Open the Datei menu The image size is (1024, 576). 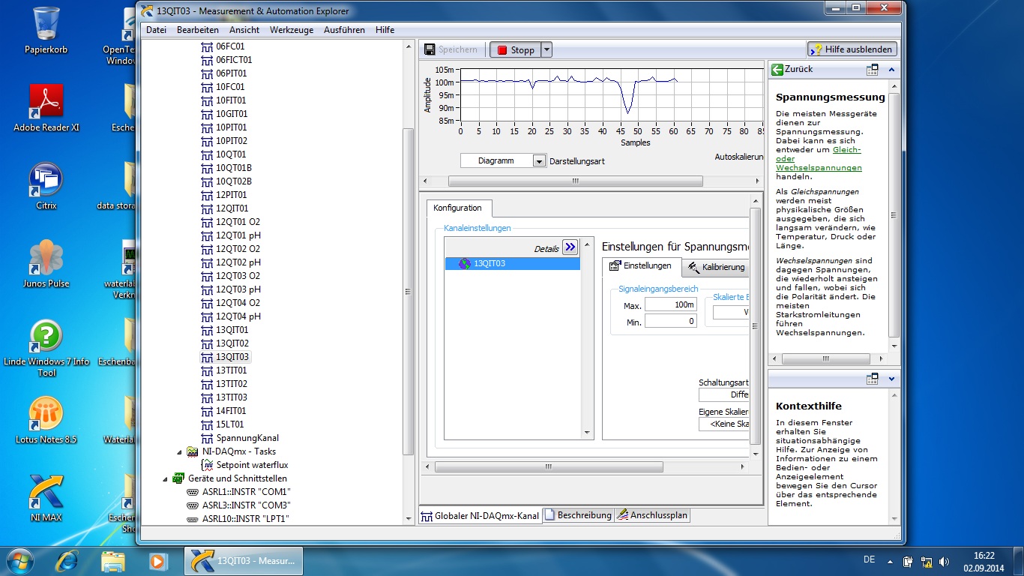[x=156, y=30]
